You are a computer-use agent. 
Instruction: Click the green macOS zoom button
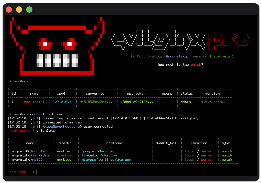[29, 9]
